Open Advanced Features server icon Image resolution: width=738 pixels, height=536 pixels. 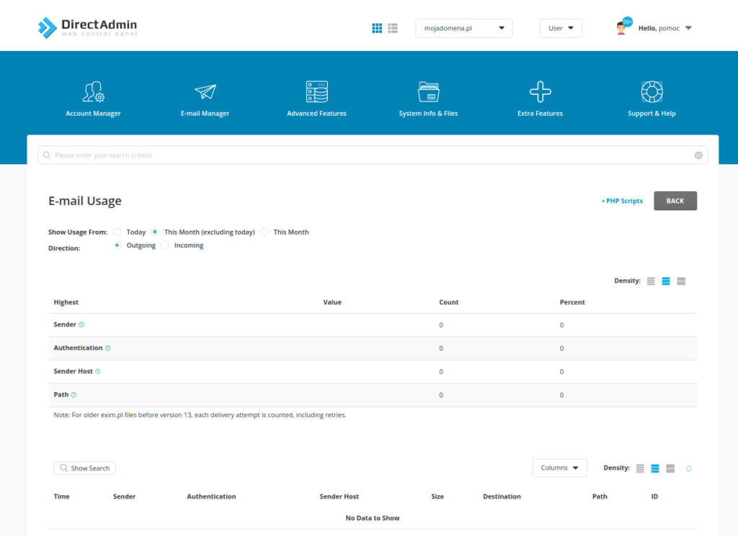pyautogui.click(x=316, y=91)
